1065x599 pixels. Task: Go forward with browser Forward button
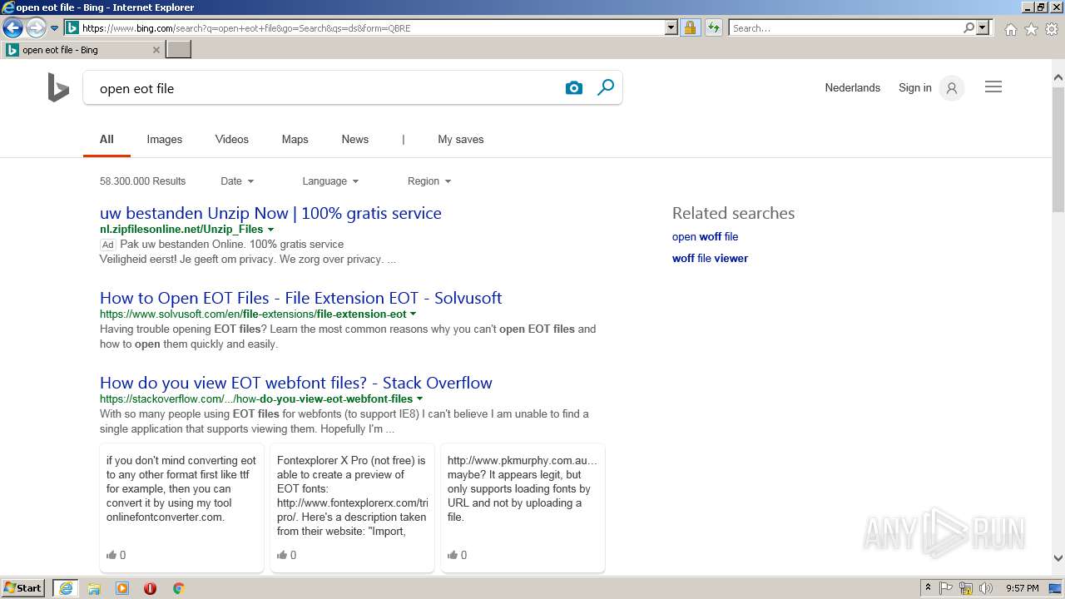tap(35, 27)
